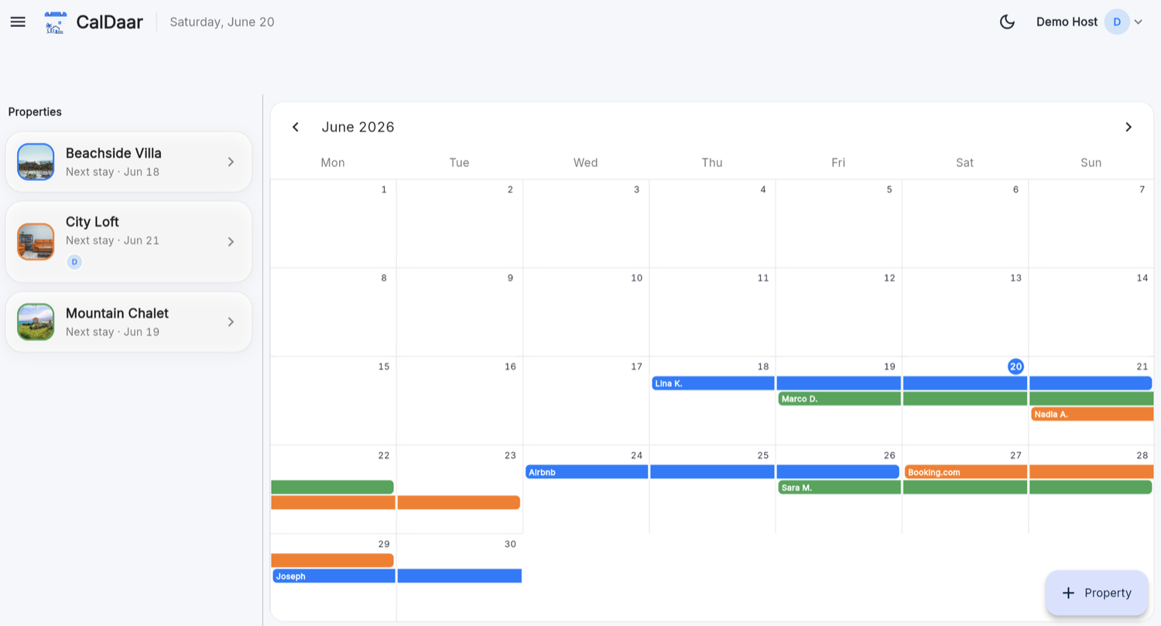Screen dimensions: 1161x626
Task: Expand Mountain Chalet with its chevron
Action: point(231,322)
